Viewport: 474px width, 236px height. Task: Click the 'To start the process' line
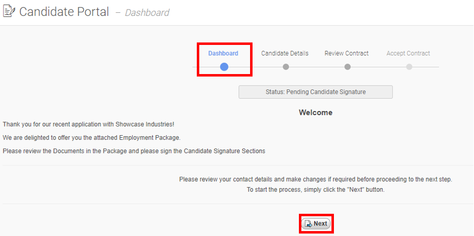tap(316, 190)
